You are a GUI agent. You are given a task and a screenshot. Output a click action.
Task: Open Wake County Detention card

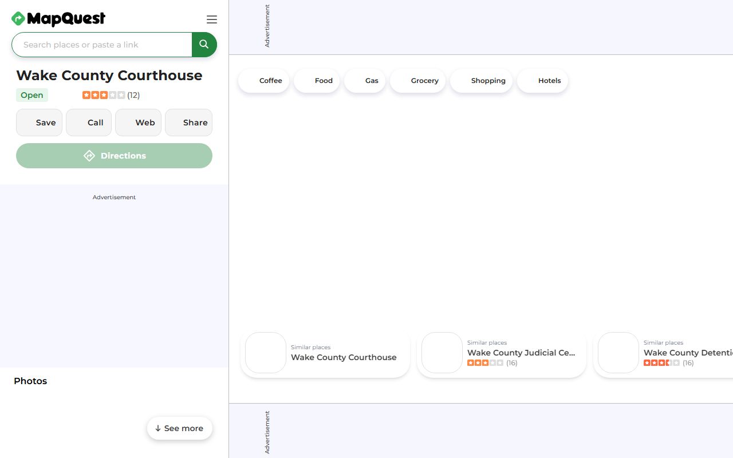click(x=664, y=353)
